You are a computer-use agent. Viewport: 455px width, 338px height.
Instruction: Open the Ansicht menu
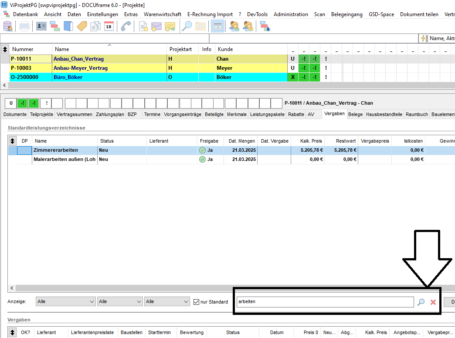53,14
